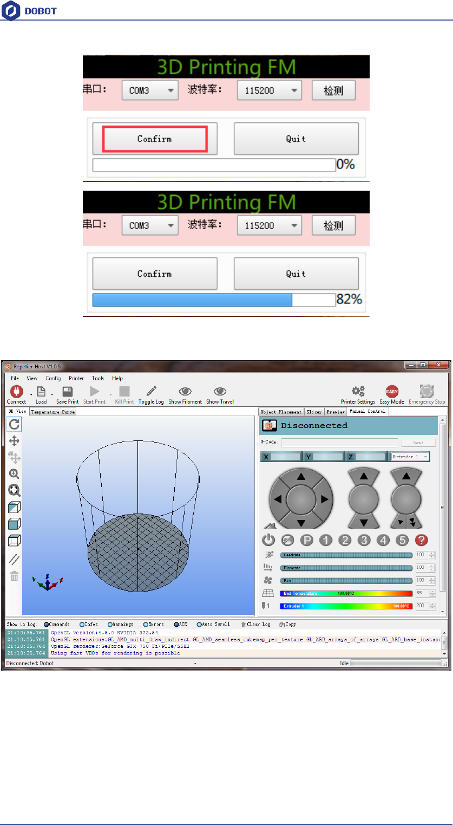Switch to Slicer tab
The image size is (453, 825).
pyautogui.click(x=314, y=412)
